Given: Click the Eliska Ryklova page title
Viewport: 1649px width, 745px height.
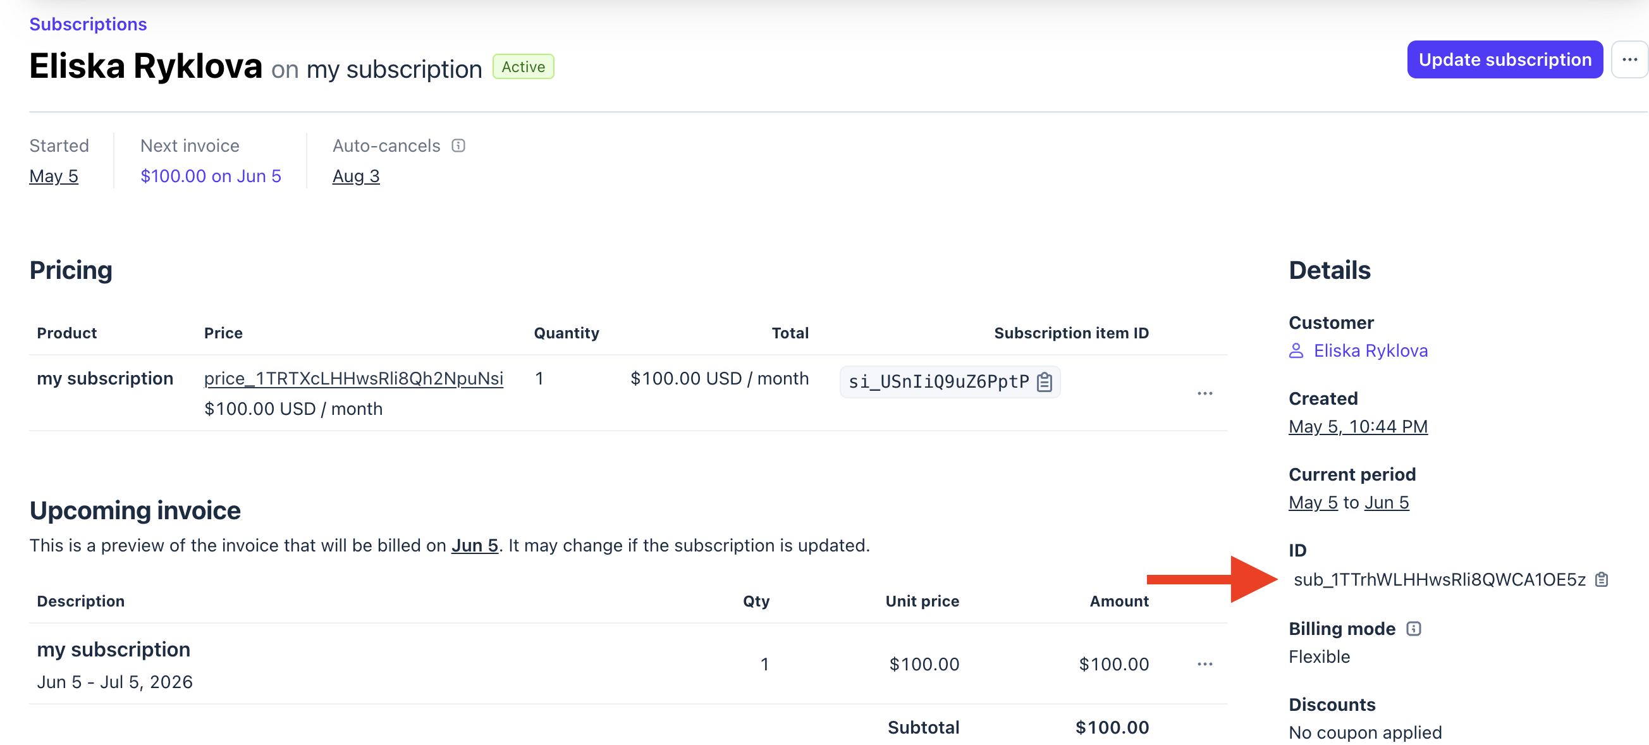Looking at the screenshot, I should [146, 66].
